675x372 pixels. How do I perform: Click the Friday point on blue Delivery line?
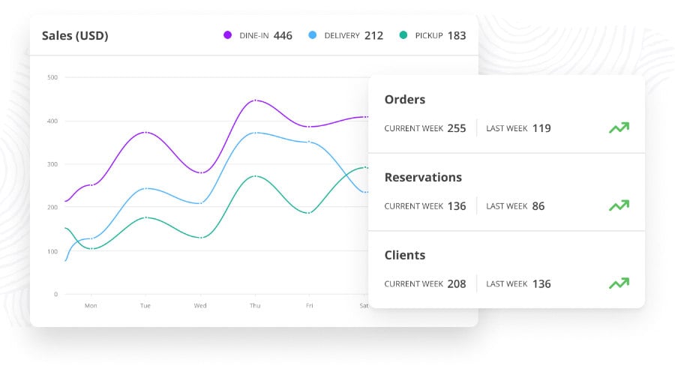(309, 142)
